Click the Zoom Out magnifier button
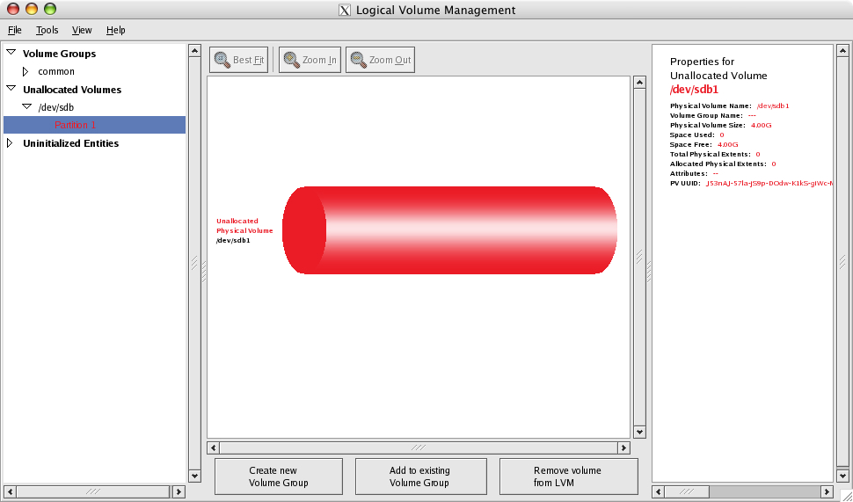The height and width of the screenshot is (502, 853). coord(379,60)
